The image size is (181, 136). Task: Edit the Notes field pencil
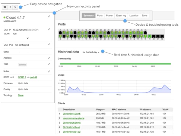click(x=49, y=71)
